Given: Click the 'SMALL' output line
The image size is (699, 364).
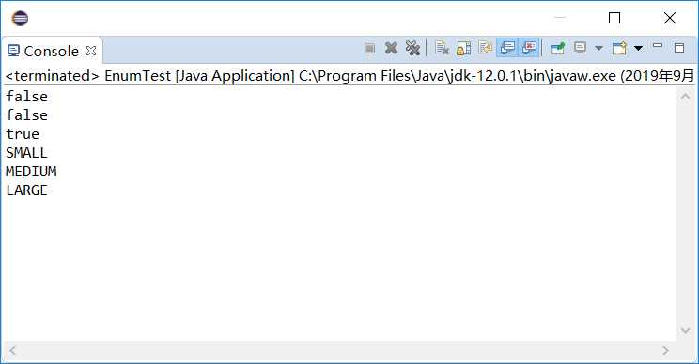Looking at the screenshot, I should click(x=26, y=153).
